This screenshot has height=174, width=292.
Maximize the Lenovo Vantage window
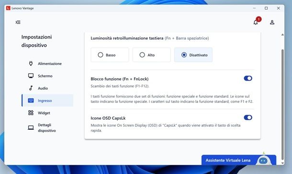pyautogui.click(x=266, y=8)
